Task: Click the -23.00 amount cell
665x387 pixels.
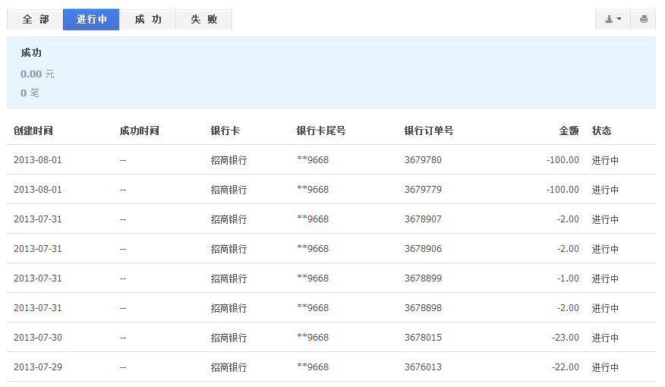Action: click(565, 338)
